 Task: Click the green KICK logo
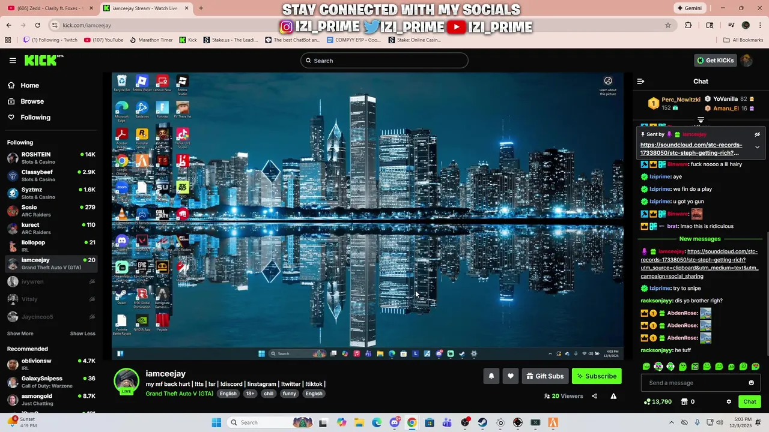[43, 60]
